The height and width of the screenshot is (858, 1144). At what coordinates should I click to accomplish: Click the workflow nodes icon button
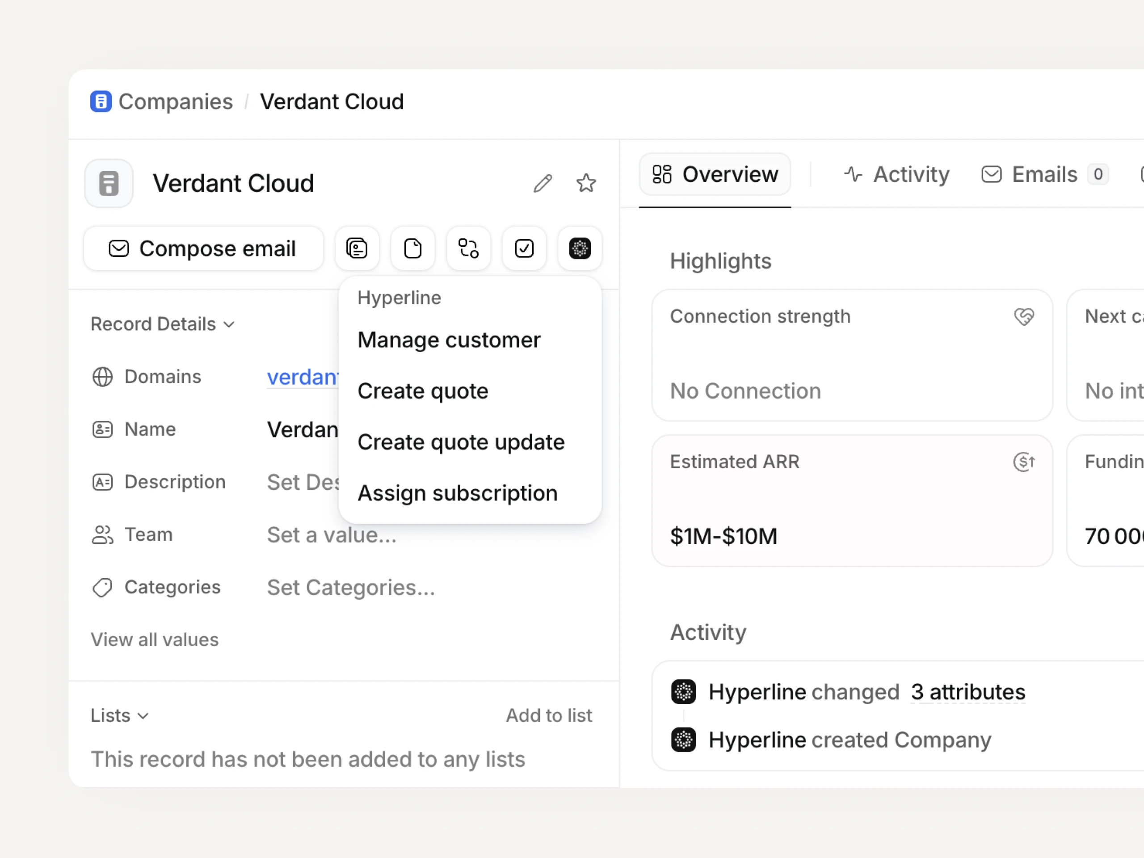point(469,248)
